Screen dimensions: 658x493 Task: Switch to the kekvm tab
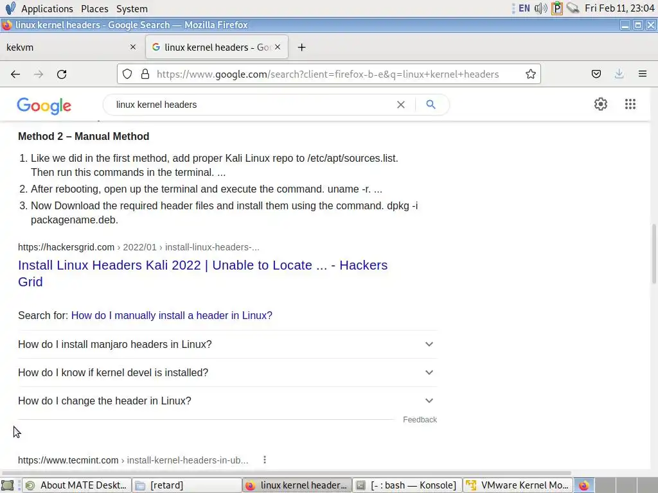pos(67,48)
